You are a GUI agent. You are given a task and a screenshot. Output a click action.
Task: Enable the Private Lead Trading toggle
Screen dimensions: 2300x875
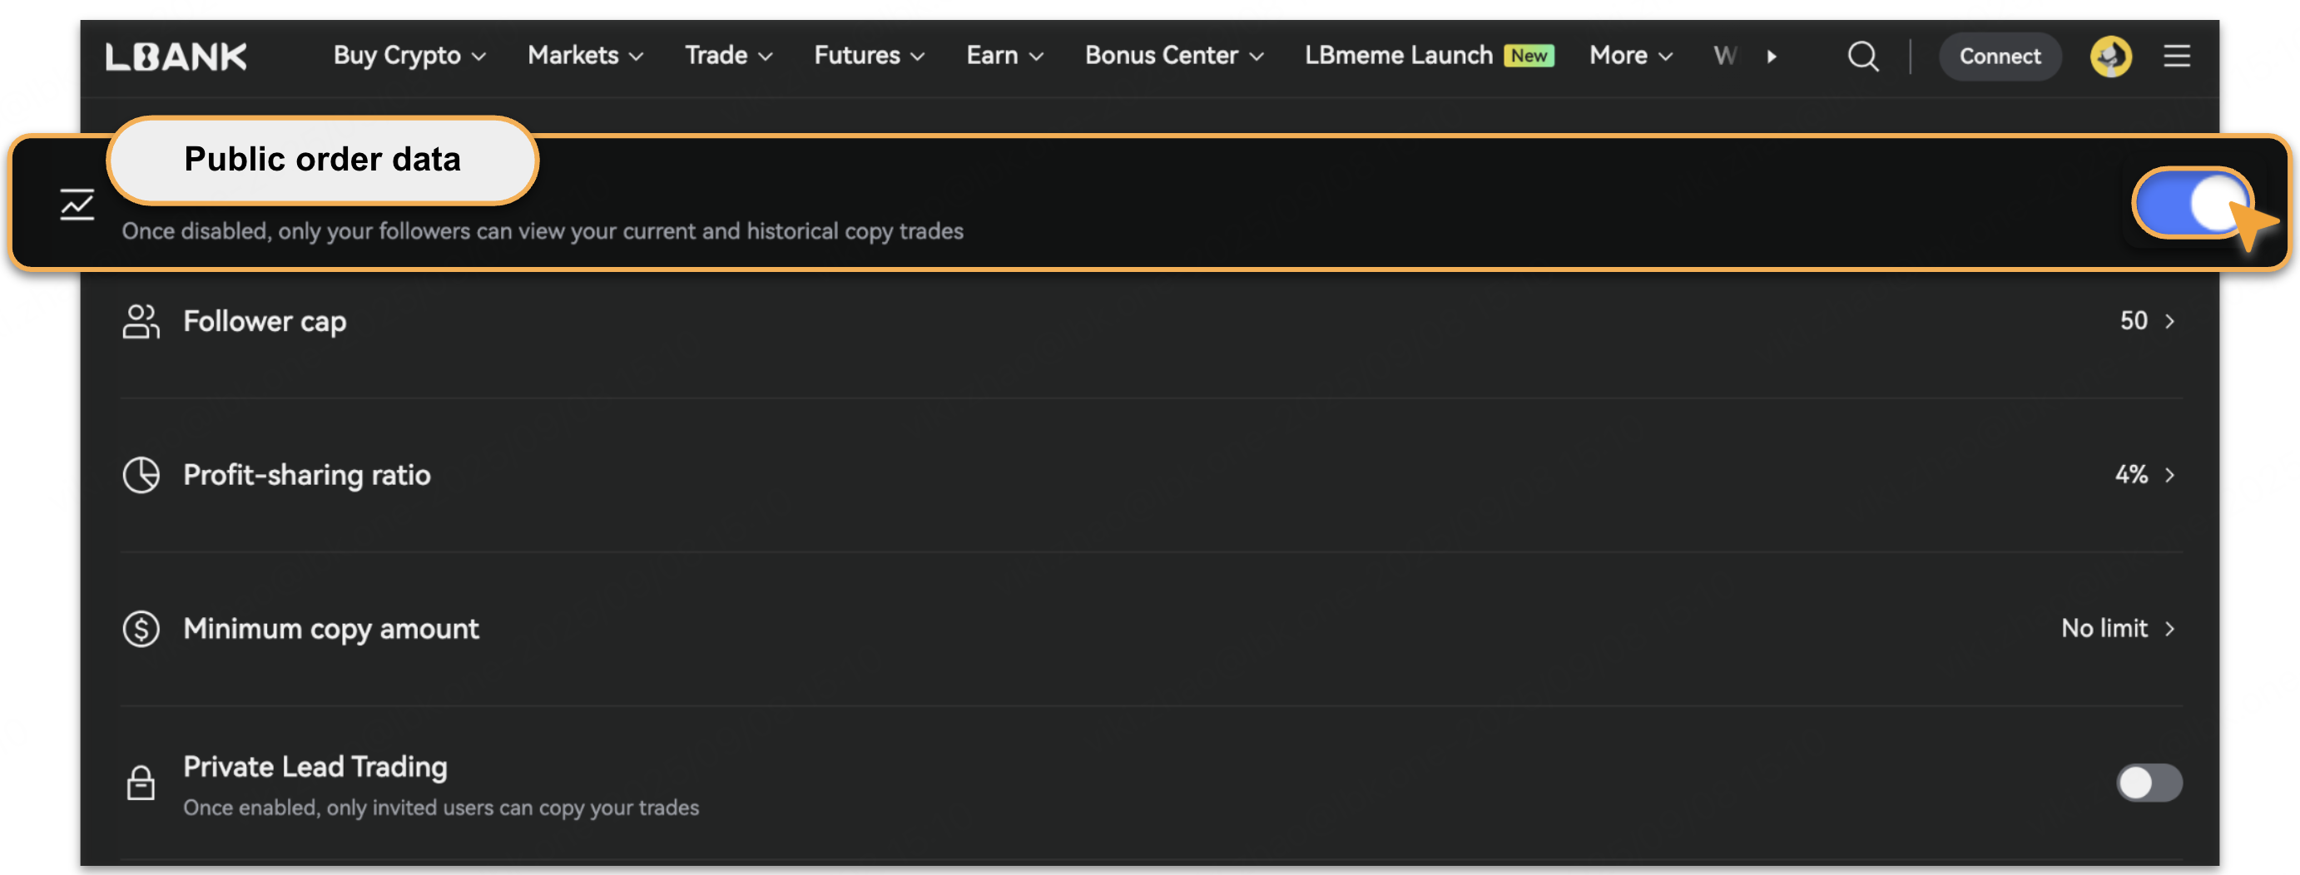(x=2149, y=783)
